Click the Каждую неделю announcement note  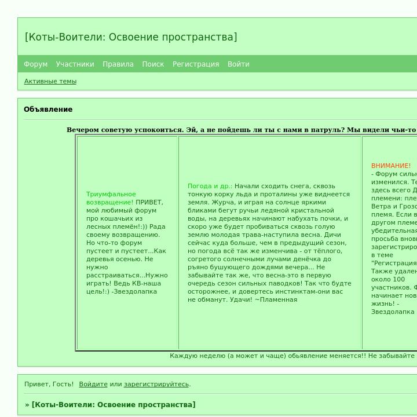coord(293,356)
